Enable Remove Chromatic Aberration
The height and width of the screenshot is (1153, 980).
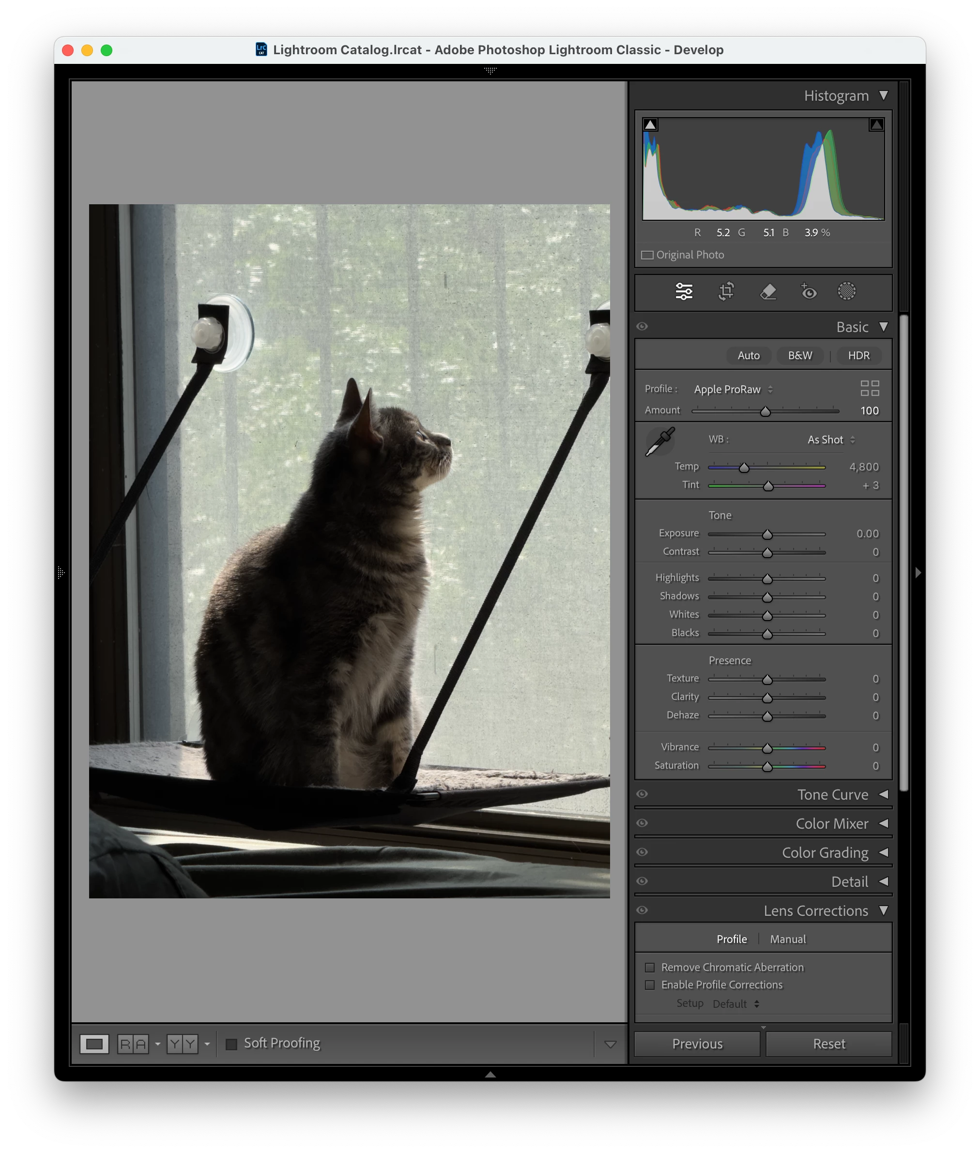[x=649, y=968]
